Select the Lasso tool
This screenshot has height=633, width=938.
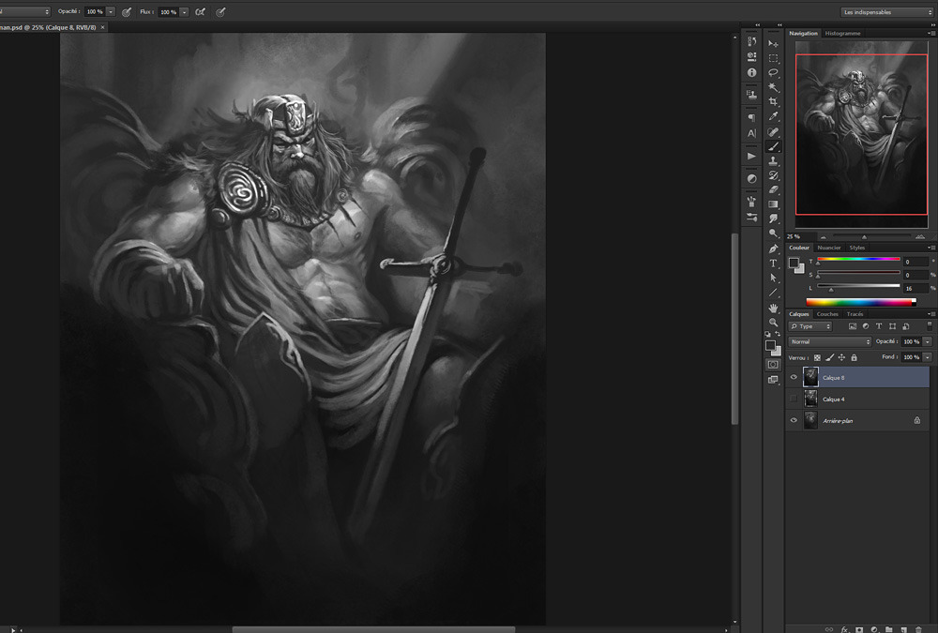click(774, 72)
